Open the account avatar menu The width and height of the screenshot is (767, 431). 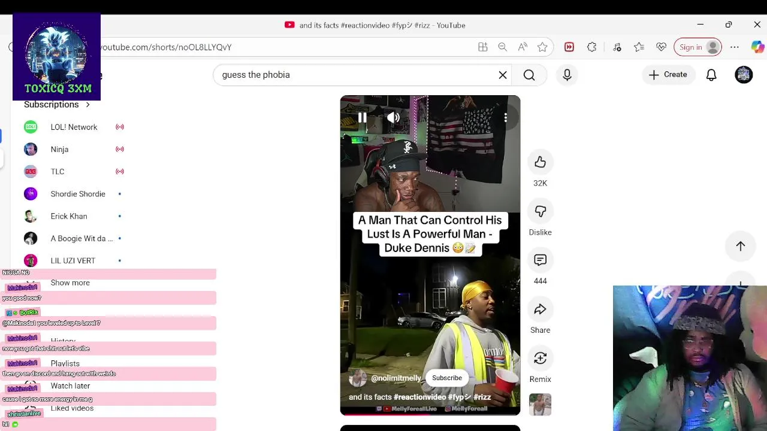coord(744,75)
